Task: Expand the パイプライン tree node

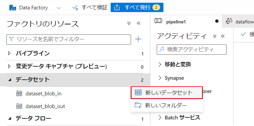Action: 9,53
